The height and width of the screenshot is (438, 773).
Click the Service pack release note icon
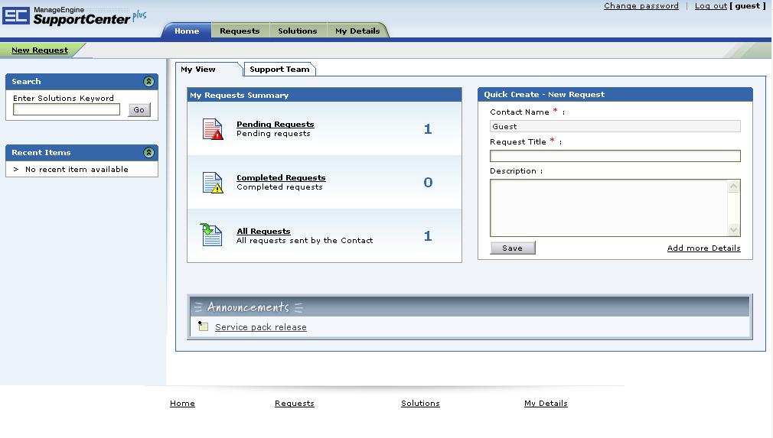click(x=203, y=326)
